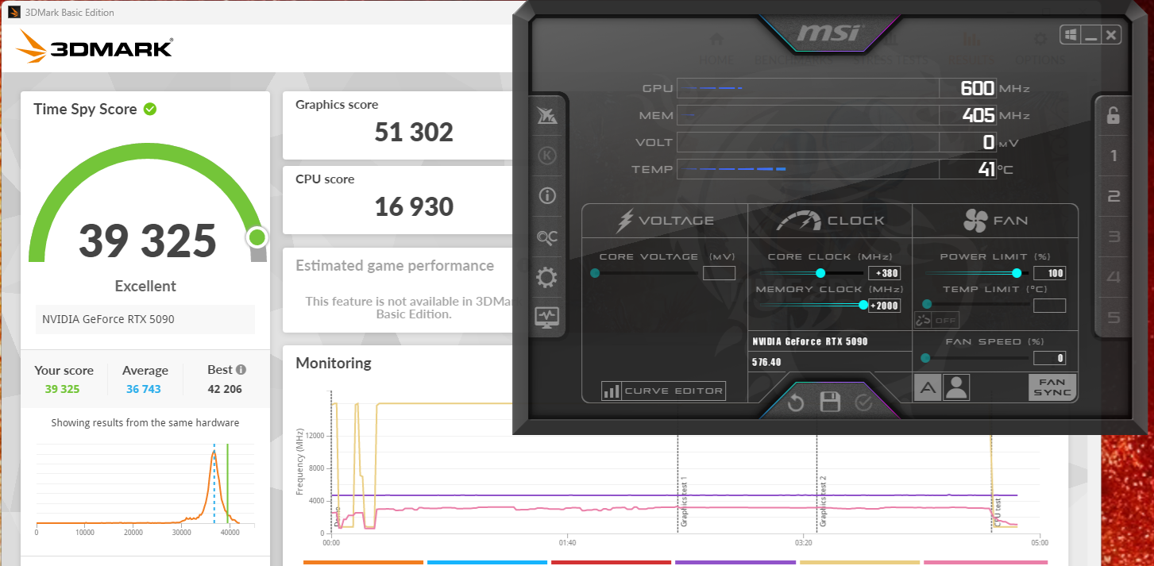
Task: Click the NVIDIA GeForce RTX 5090 label in 3DMark
Action: [109, 319]
